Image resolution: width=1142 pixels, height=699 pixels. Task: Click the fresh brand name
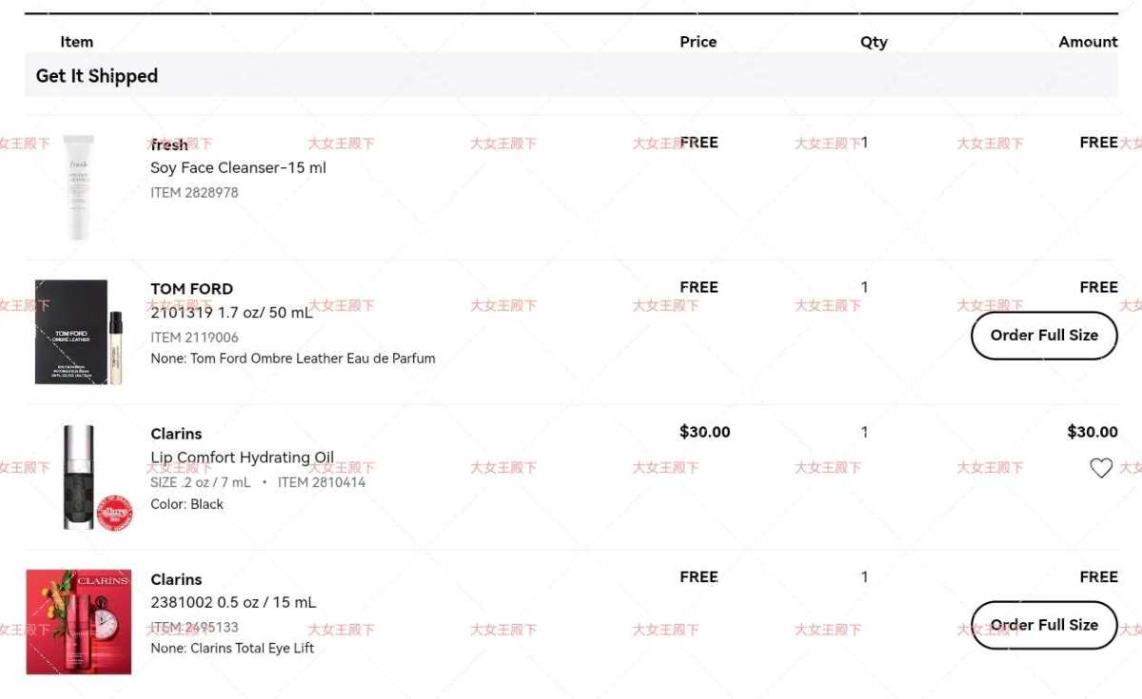coord(169,145)
